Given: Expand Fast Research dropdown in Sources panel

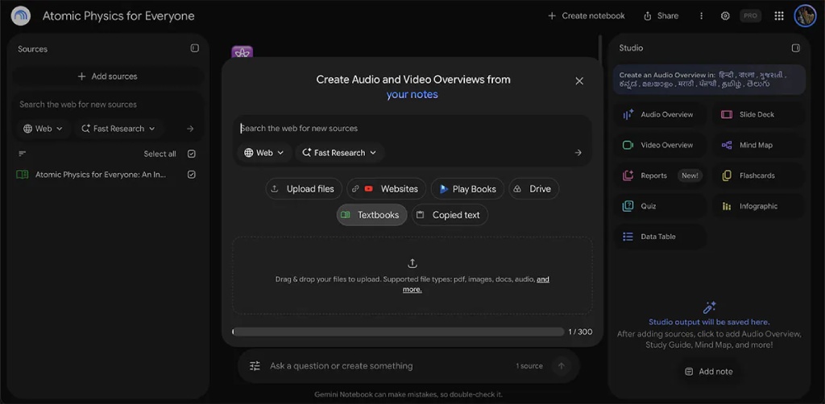Looking at the screenshot, I should [118, 129].
